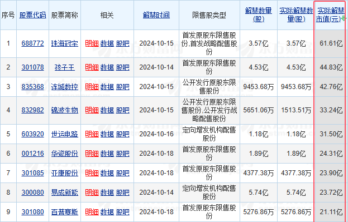Open 孩子王 stock name link
Viewport: 348px width, 222px height.
point(65,67)
